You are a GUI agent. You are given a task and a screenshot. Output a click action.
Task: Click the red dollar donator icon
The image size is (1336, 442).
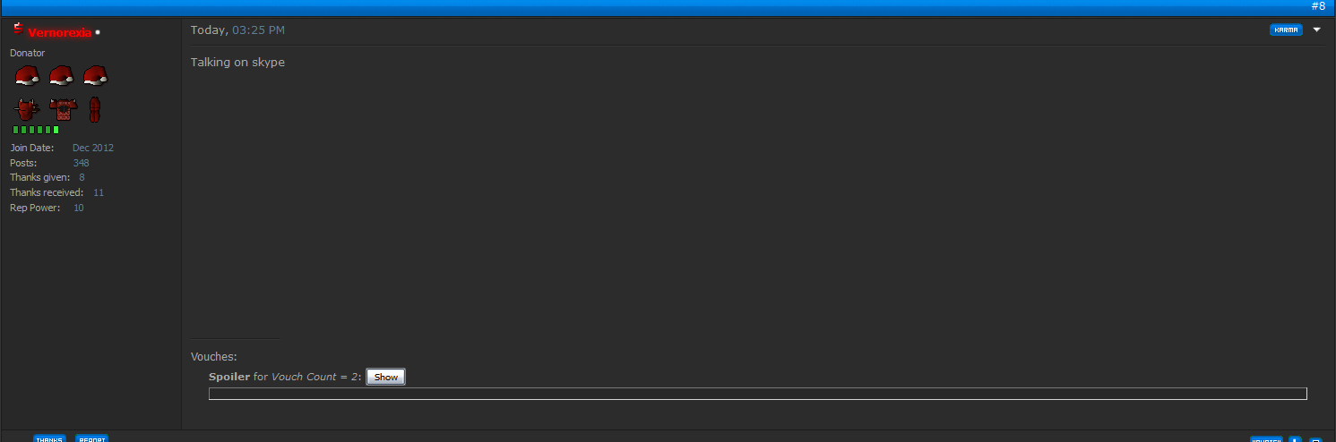(x=17, y=30)
